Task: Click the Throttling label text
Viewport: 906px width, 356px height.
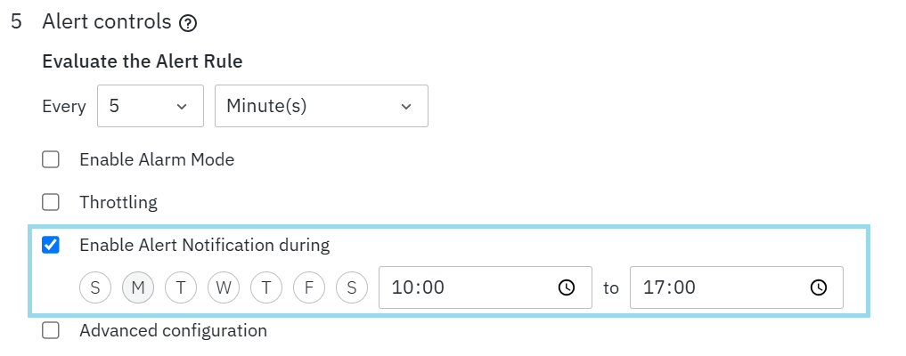Action: tap(118, 202)
